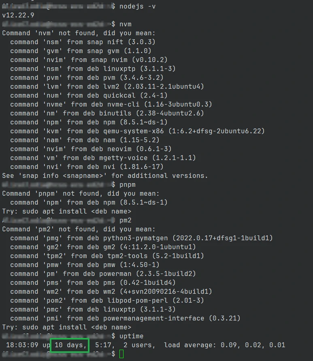Click the green terminal cursor block

(x=121, y=354)
